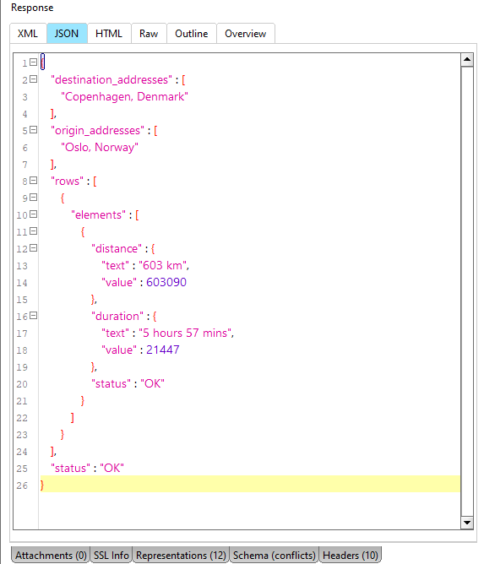
Task: Collapse the root object fold on line 1
Action: (x=33, y=62)
